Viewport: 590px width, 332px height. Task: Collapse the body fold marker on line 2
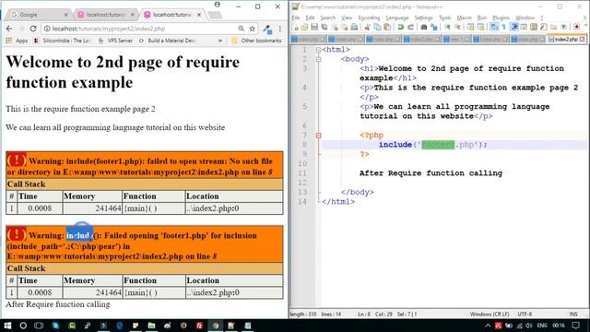(x=318, y=59)
